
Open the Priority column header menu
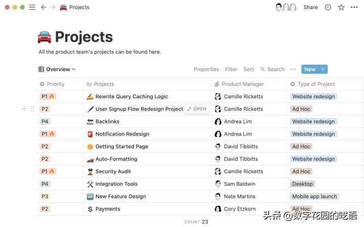tap(56, 84)
